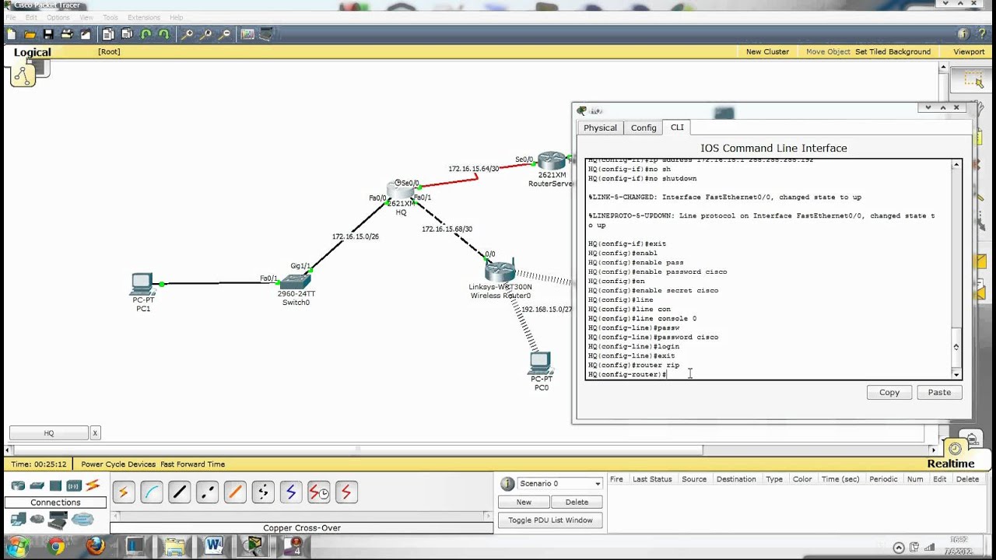Click Copy button in CLI window
Screen dimensions: 996x560
coord(889,393)
